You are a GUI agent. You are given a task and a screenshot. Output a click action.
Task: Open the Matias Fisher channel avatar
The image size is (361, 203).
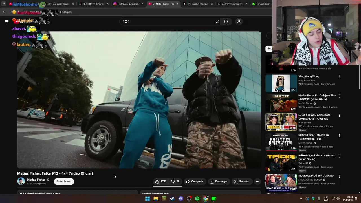point(21,181)
